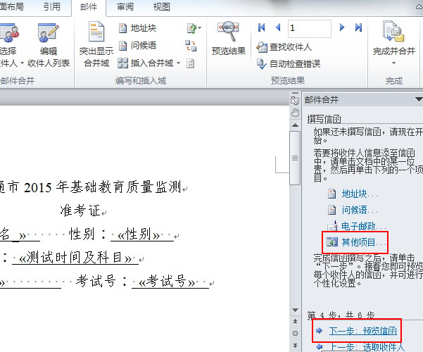
Task: Click the More Items (其他项目) link
Action: tap(362, 242)
